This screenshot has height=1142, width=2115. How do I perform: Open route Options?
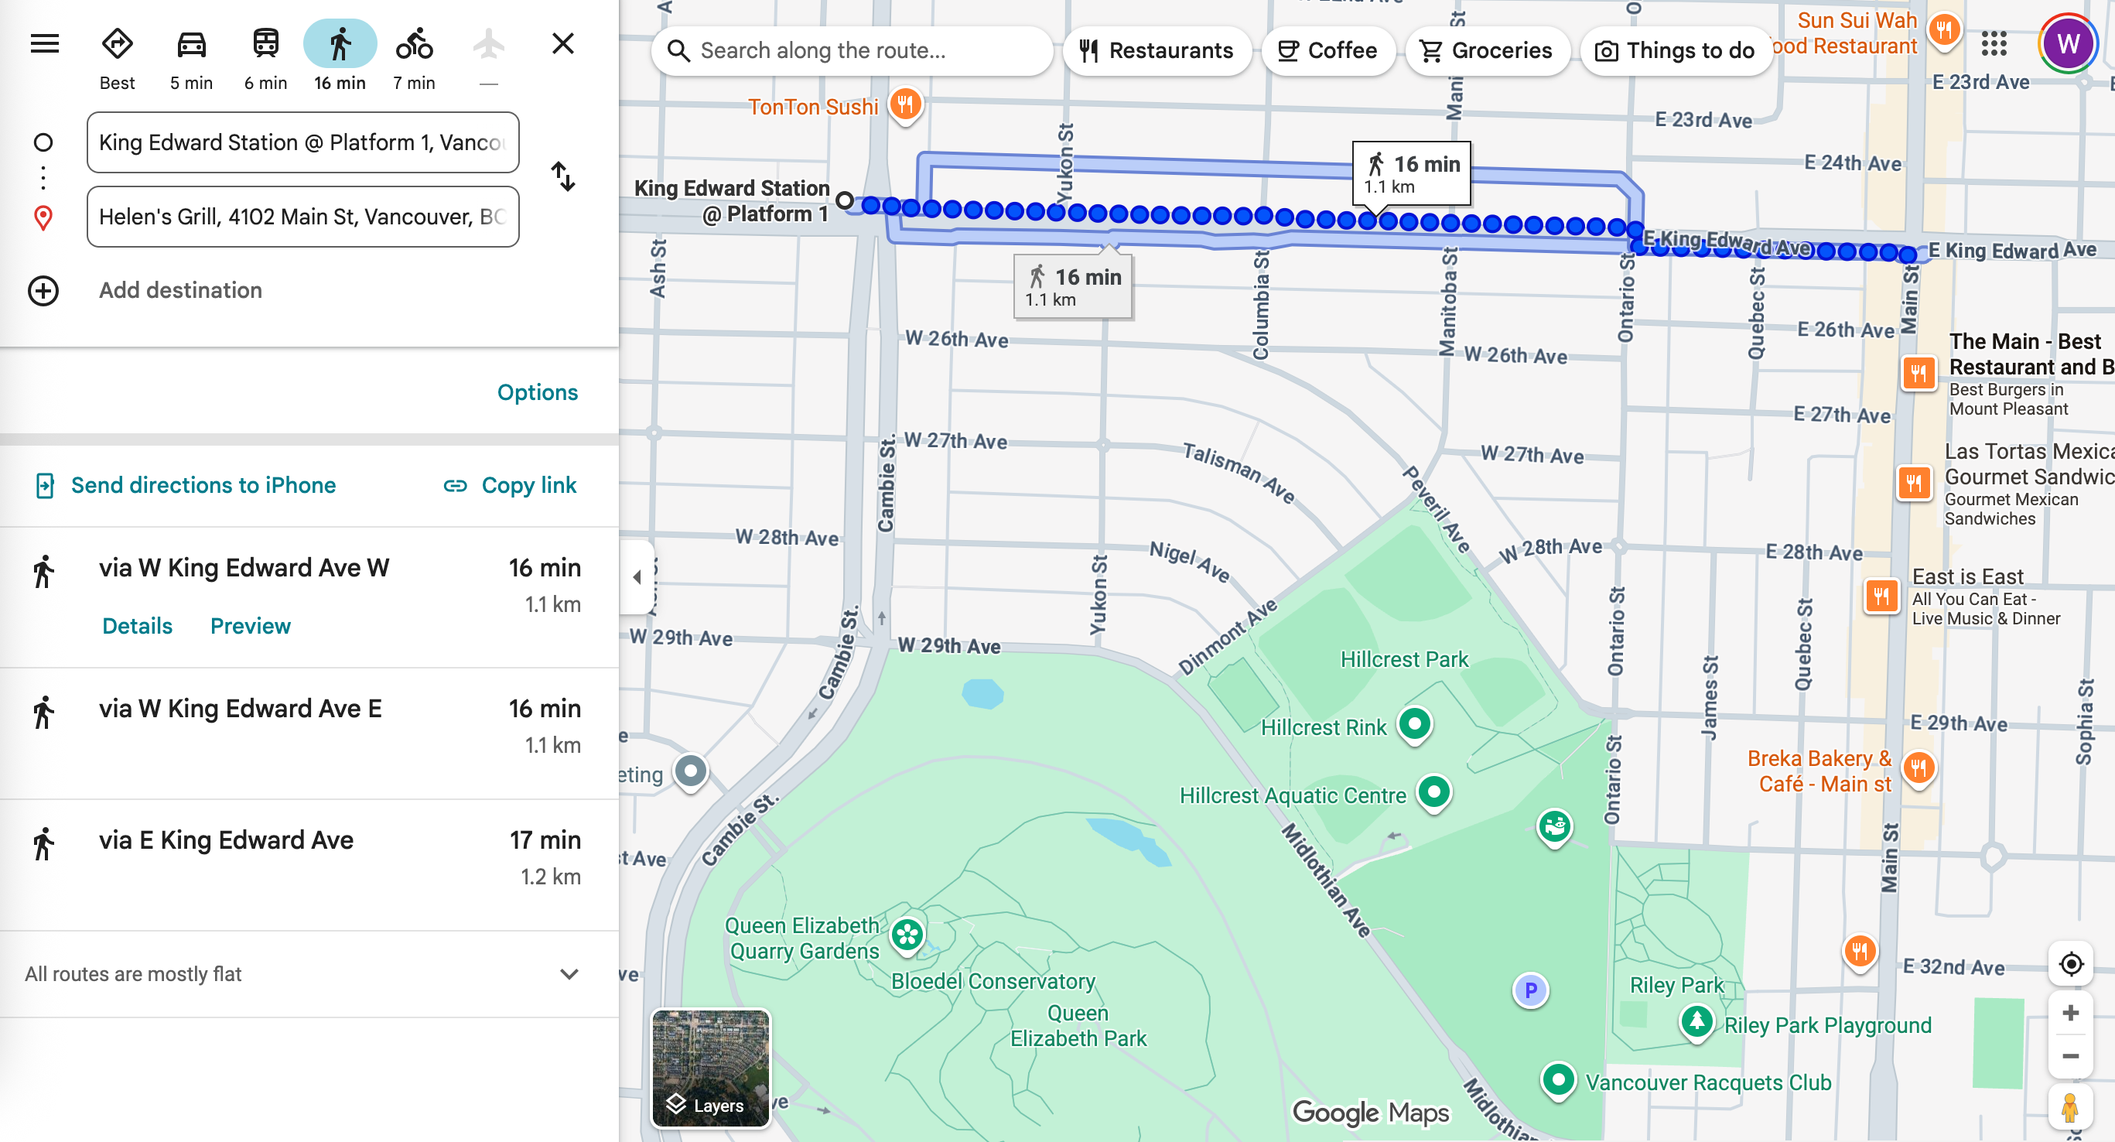(537, 392)
